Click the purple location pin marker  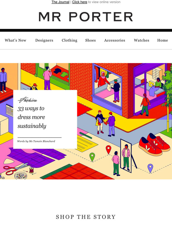pos(150,168)
